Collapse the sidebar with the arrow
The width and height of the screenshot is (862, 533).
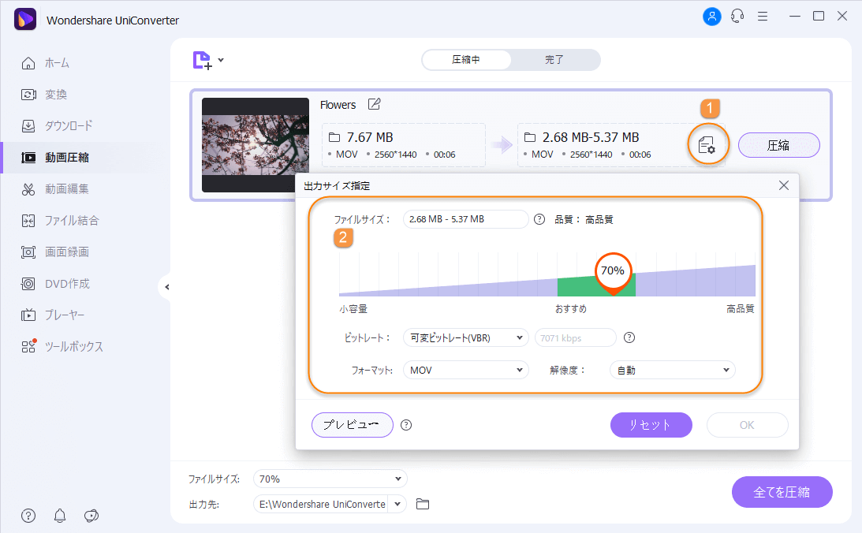(x=166, y=287)
